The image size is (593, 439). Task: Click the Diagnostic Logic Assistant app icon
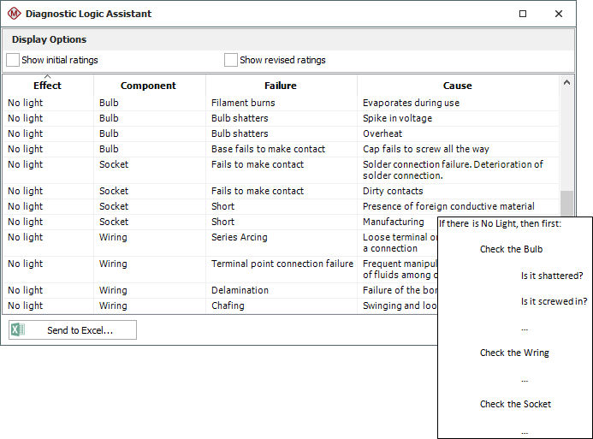(13, 14)
